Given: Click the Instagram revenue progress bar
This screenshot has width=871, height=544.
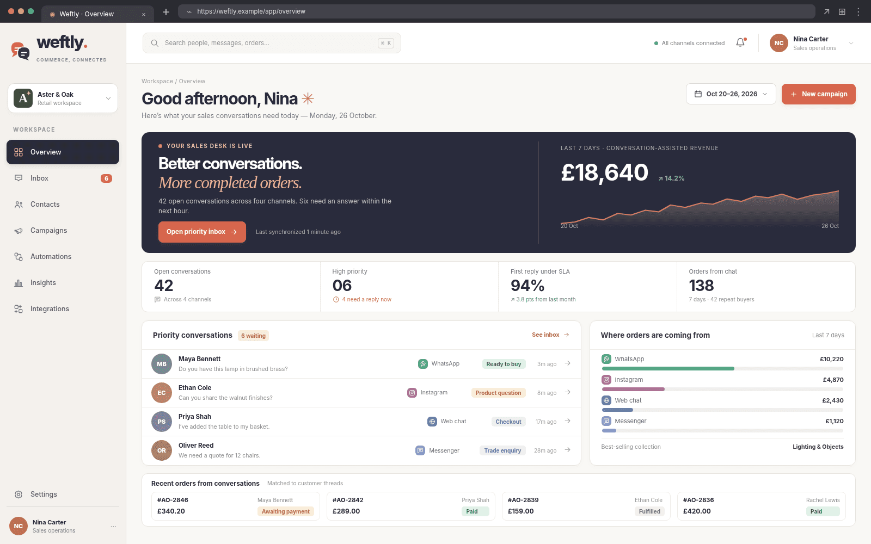Looking at the screenshot, I should tap(722, 390).
